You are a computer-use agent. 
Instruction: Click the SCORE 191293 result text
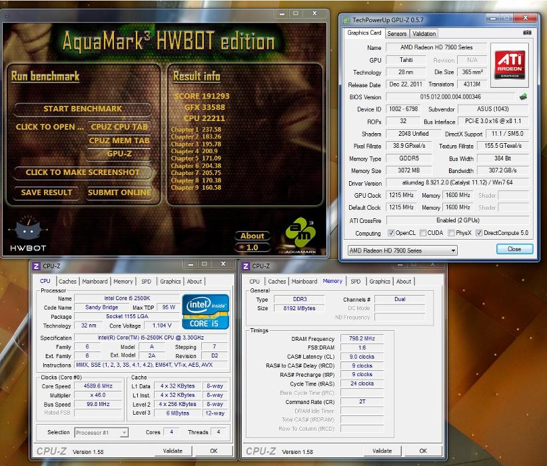coord(202,97)
